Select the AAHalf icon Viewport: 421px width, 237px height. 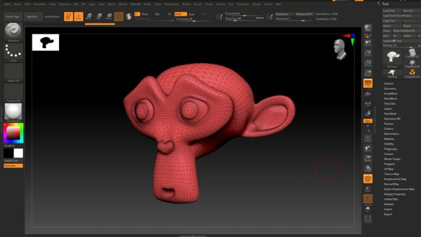(x=368, y=73)
